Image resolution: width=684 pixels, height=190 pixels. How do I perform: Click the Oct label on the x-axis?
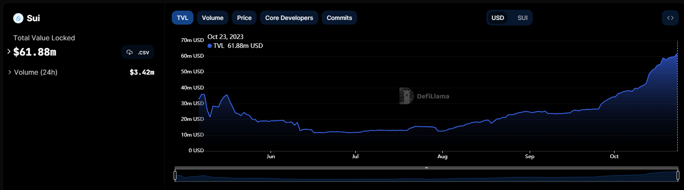(614, 156)
